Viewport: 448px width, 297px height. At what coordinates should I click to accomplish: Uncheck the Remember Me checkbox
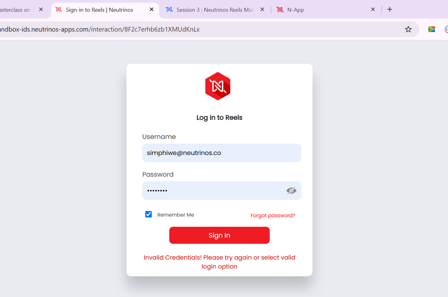pyautogui.click(x=149, y=214)
